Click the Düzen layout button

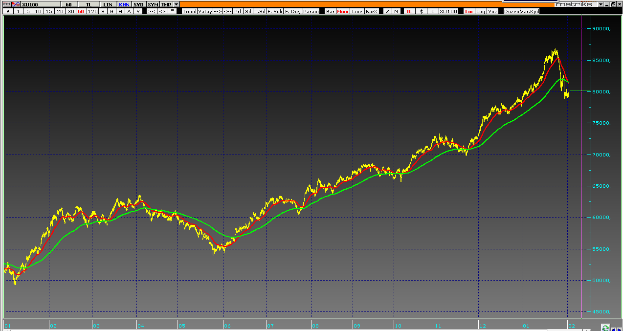512,11
